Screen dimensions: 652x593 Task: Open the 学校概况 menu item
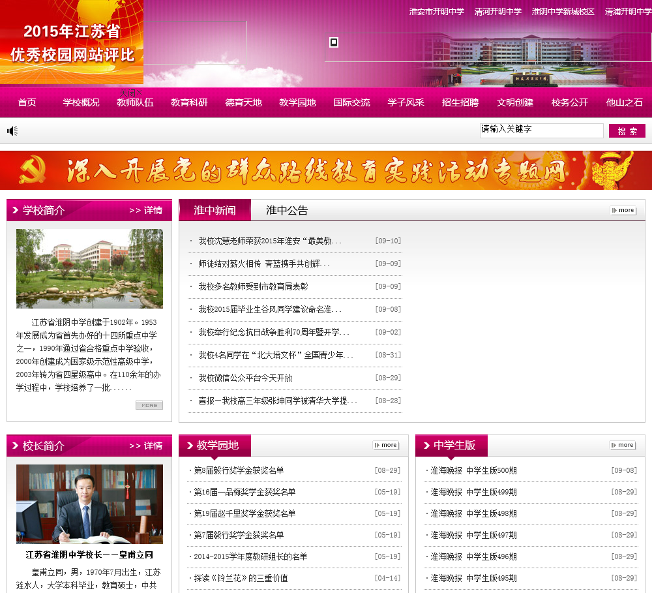[81, 102]
